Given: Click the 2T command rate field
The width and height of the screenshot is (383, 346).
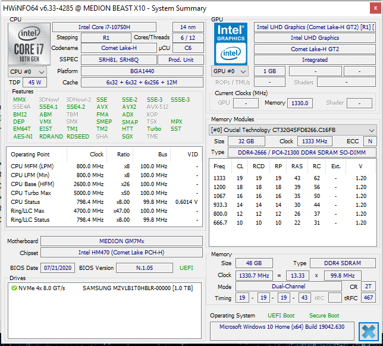Looking at the screenshot, I should 368,286.
